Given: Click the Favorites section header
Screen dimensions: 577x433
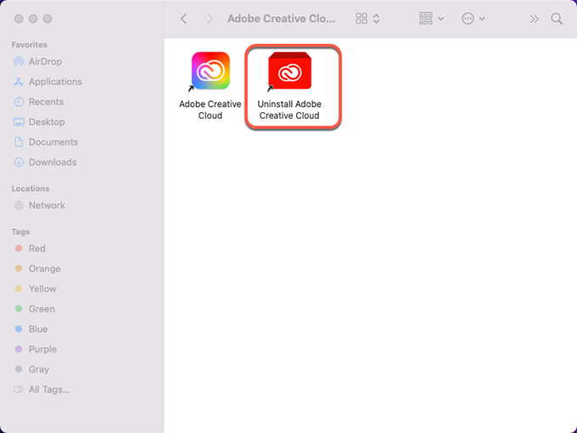Looking at the screenshot, I should pos(30,44).
